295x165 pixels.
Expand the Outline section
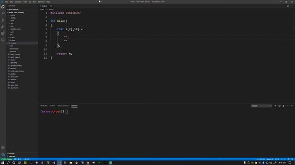tap(22, 154)
